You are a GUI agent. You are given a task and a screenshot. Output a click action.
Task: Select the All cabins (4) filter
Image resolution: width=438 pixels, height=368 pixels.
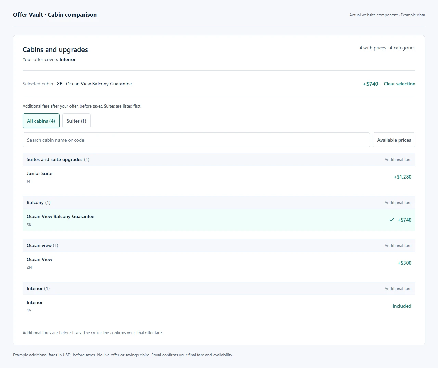click(x=41, y=121)
